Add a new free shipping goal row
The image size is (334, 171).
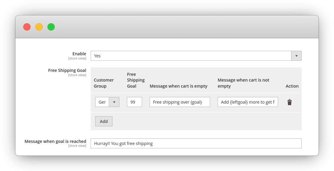coord(104,121)
